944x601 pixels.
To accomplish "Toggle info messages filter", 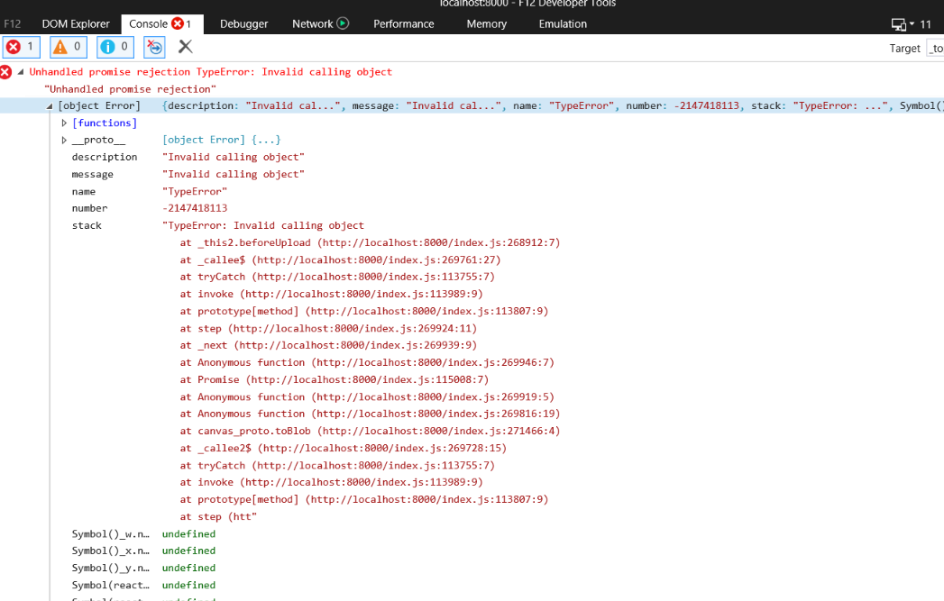I will pyautogui.click(x=115, y=46).
